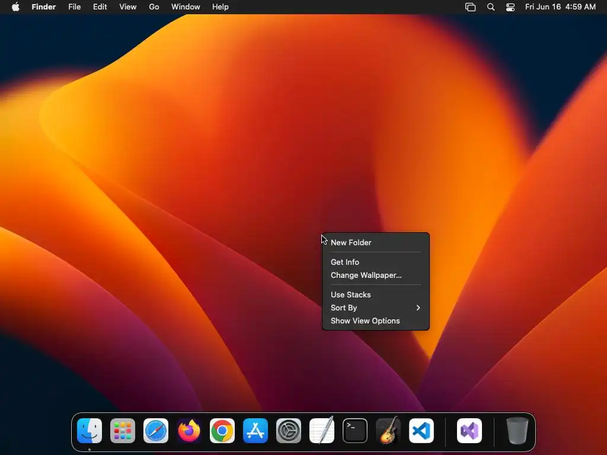Choose New Folder in context menu
This screenshot has height=455, width=607.
[375, 242]
